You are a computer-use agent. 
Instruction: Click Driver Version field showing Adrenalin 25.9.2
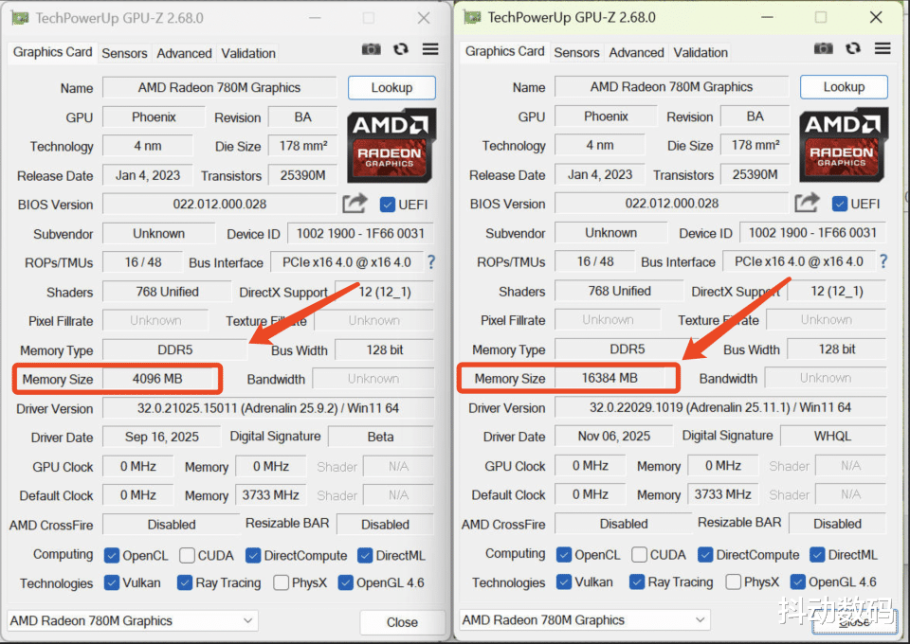268,408
